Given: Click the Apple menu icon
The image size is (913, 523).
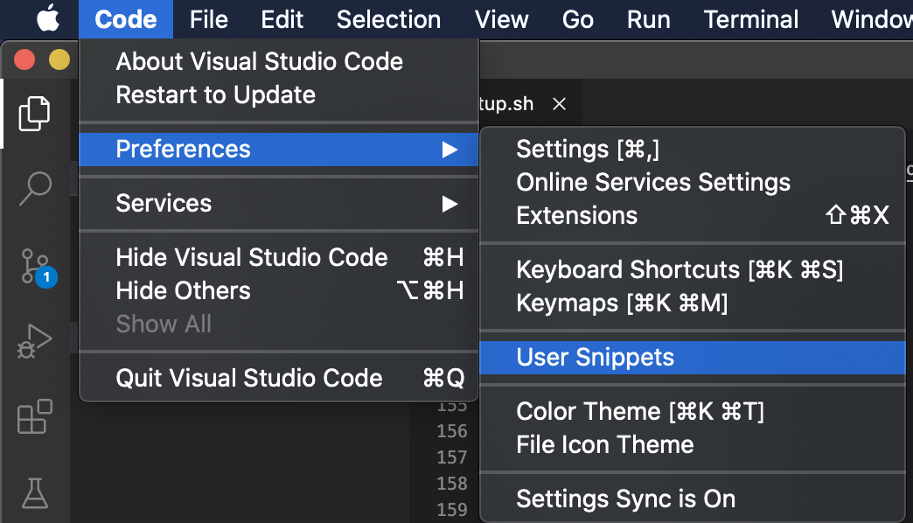Looking at the screenshot, I should [x=48, y=19].
